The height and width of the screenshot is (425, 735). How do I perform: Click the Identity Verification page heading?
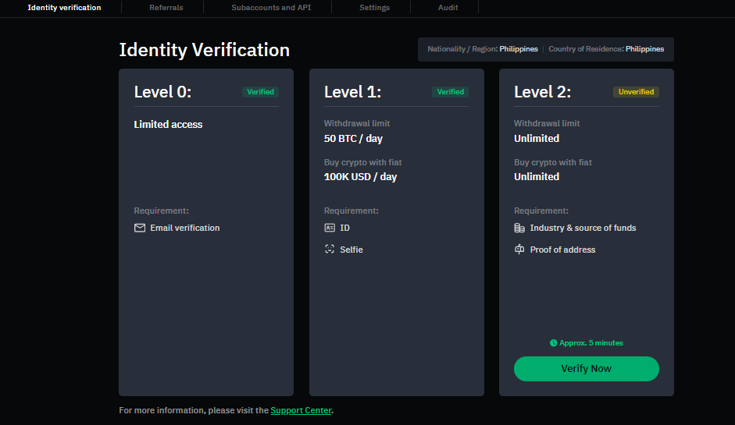tap(205, 50)
